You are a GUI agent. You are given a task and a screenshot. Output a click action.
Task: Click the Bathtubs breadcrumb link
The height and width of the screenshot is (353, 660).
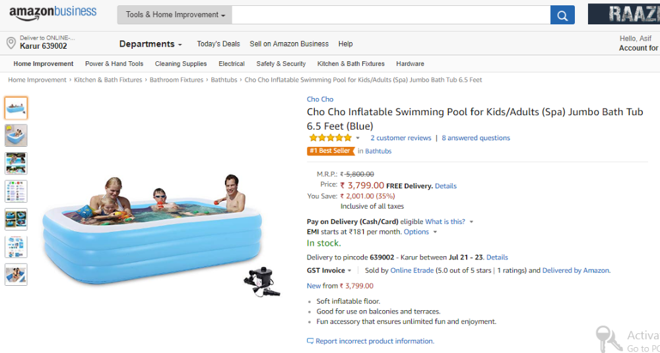click(224, 80)
